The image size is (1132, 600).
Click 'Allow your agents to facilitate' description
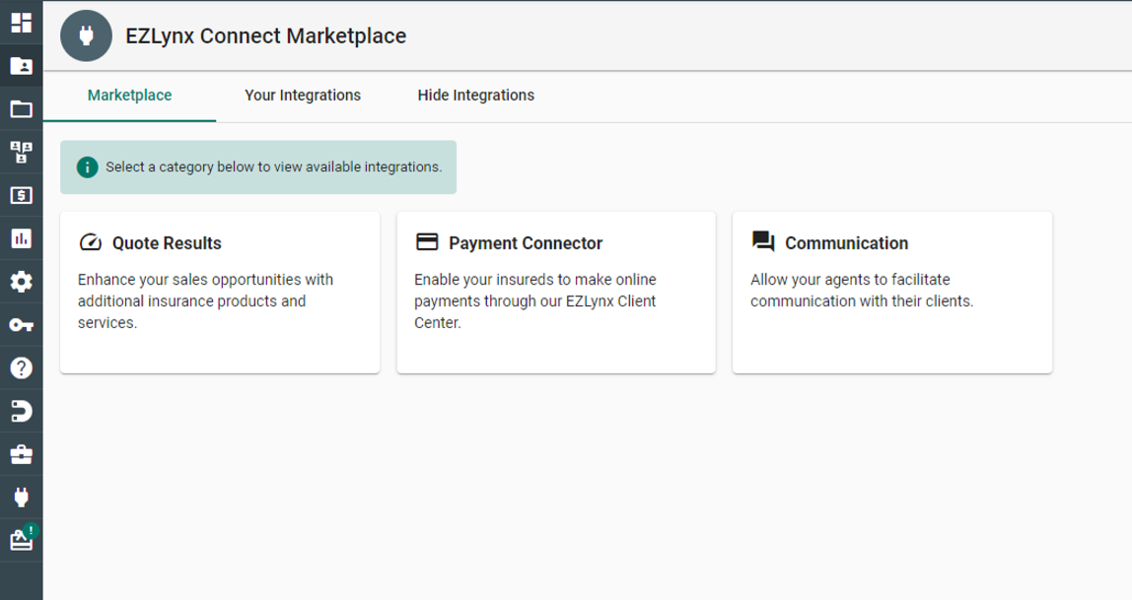tap(861, 291)
